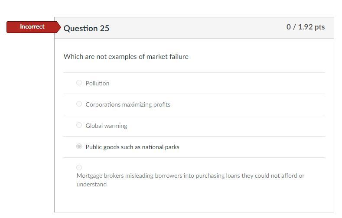342x218 pixels.
Task: Click the 0 / 1.92 pts score
Action: pos(305,27)
